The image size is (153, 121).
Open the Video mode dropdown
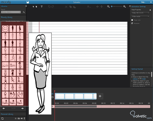pyautogui.click(x=140, y=16)
